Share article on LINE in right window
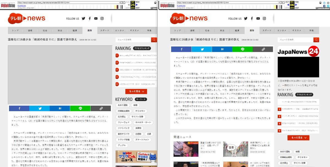Image resolution: width=330 pixels, height=167 pixels. coord(243,49)
